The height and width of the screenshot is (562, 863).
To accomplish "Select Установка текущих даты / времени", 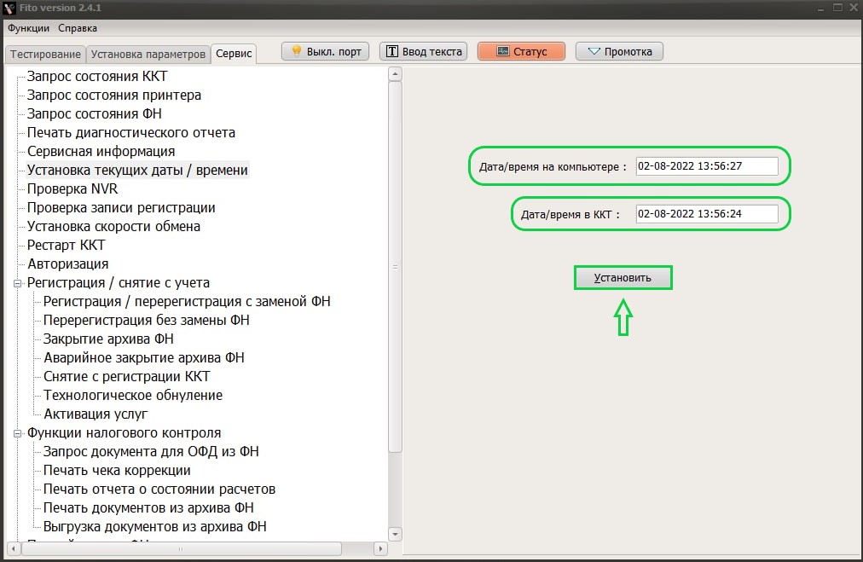I will click(137, 170).
